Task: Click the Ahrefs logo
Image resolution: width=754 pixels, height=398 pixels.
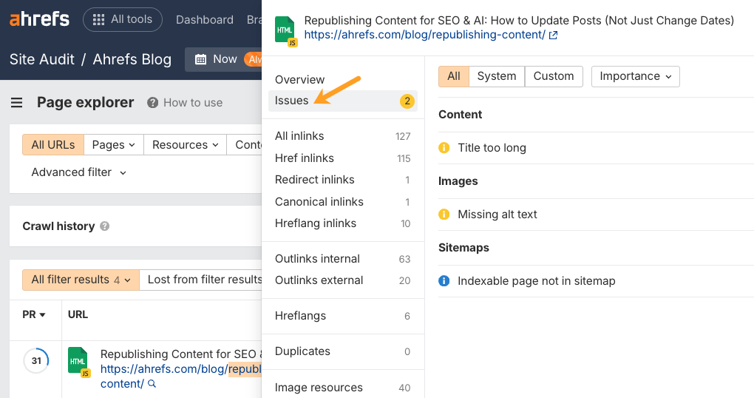Action: (x=40, y=19)
